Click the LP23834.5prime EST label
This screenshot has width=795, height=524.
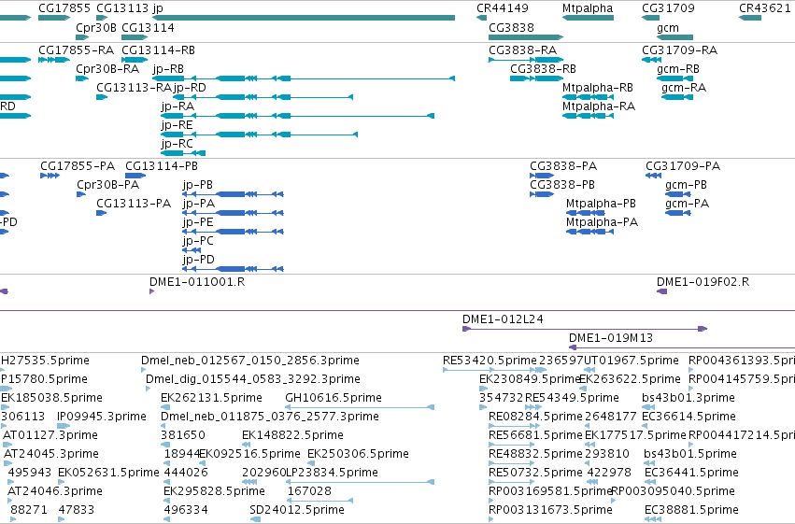[x=332, y=473]
